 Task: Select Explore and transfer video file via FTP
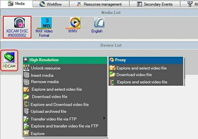pos(64,126)
